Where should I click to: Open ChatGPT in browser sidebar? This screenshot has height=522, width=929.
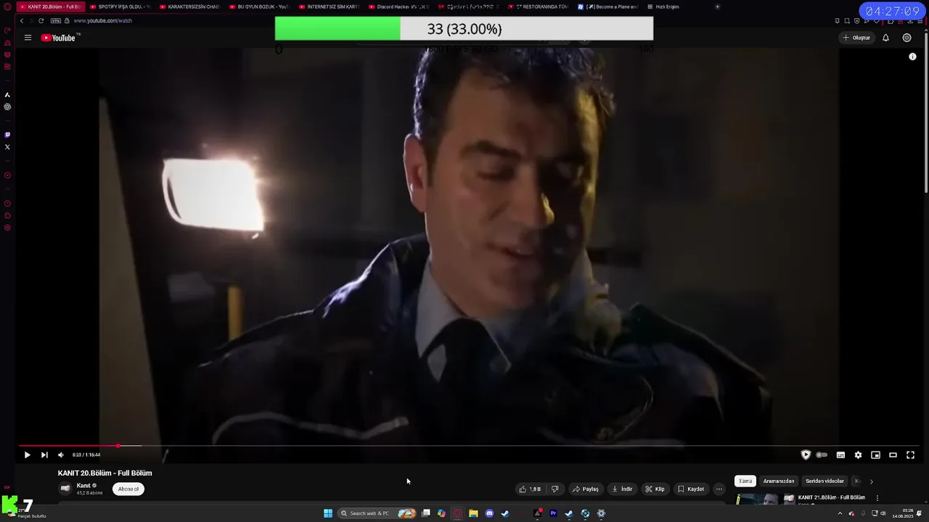coord(7,107)
